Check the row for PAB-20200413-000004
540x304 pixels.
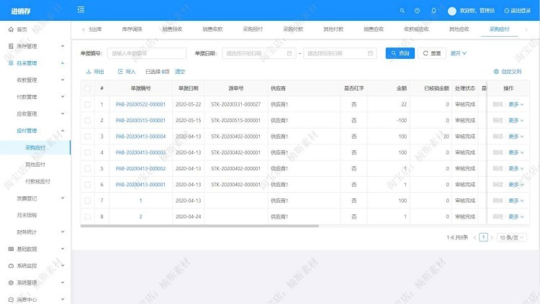[x=87, y=137]
